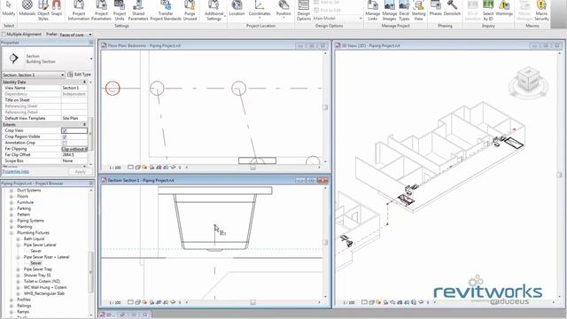Viewport: 567px width, 319px height.
Task: Click the floor plan view scale 1:100
Action: pos(115,167)
